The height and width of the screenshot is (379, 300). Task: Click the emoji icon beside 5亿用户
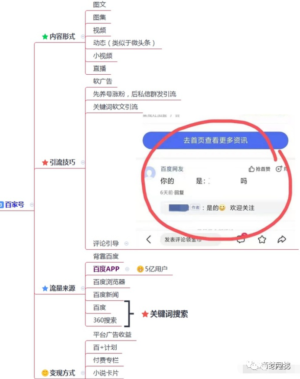140,269
